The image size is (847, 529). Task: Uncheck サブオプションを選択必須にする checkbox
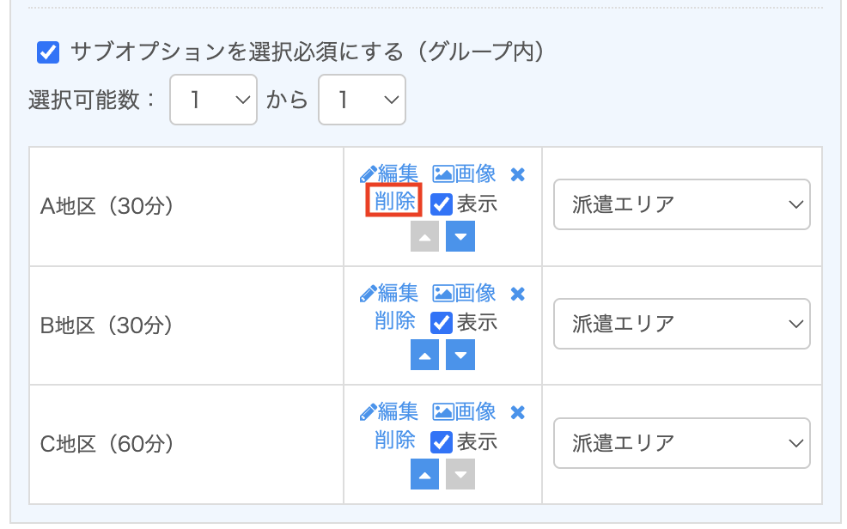[48, 52]
